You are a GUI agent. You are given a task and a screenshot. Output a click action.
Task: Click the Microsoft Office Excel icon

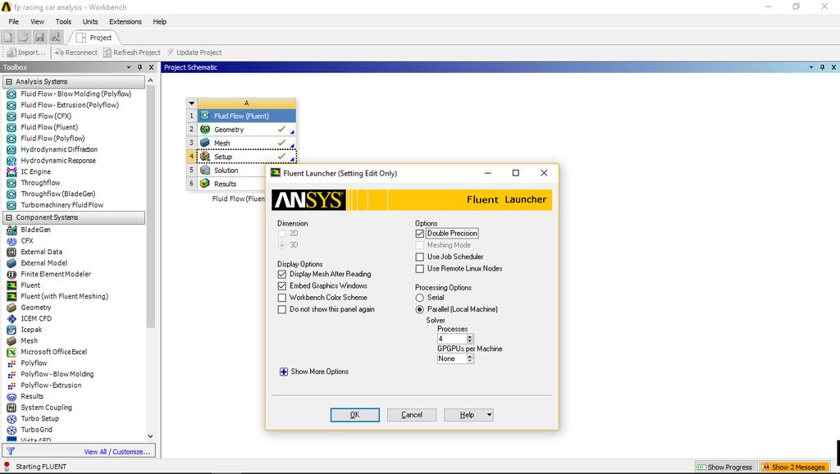[11, 352]
